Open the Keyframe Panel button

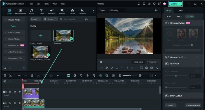coord(193,105)
